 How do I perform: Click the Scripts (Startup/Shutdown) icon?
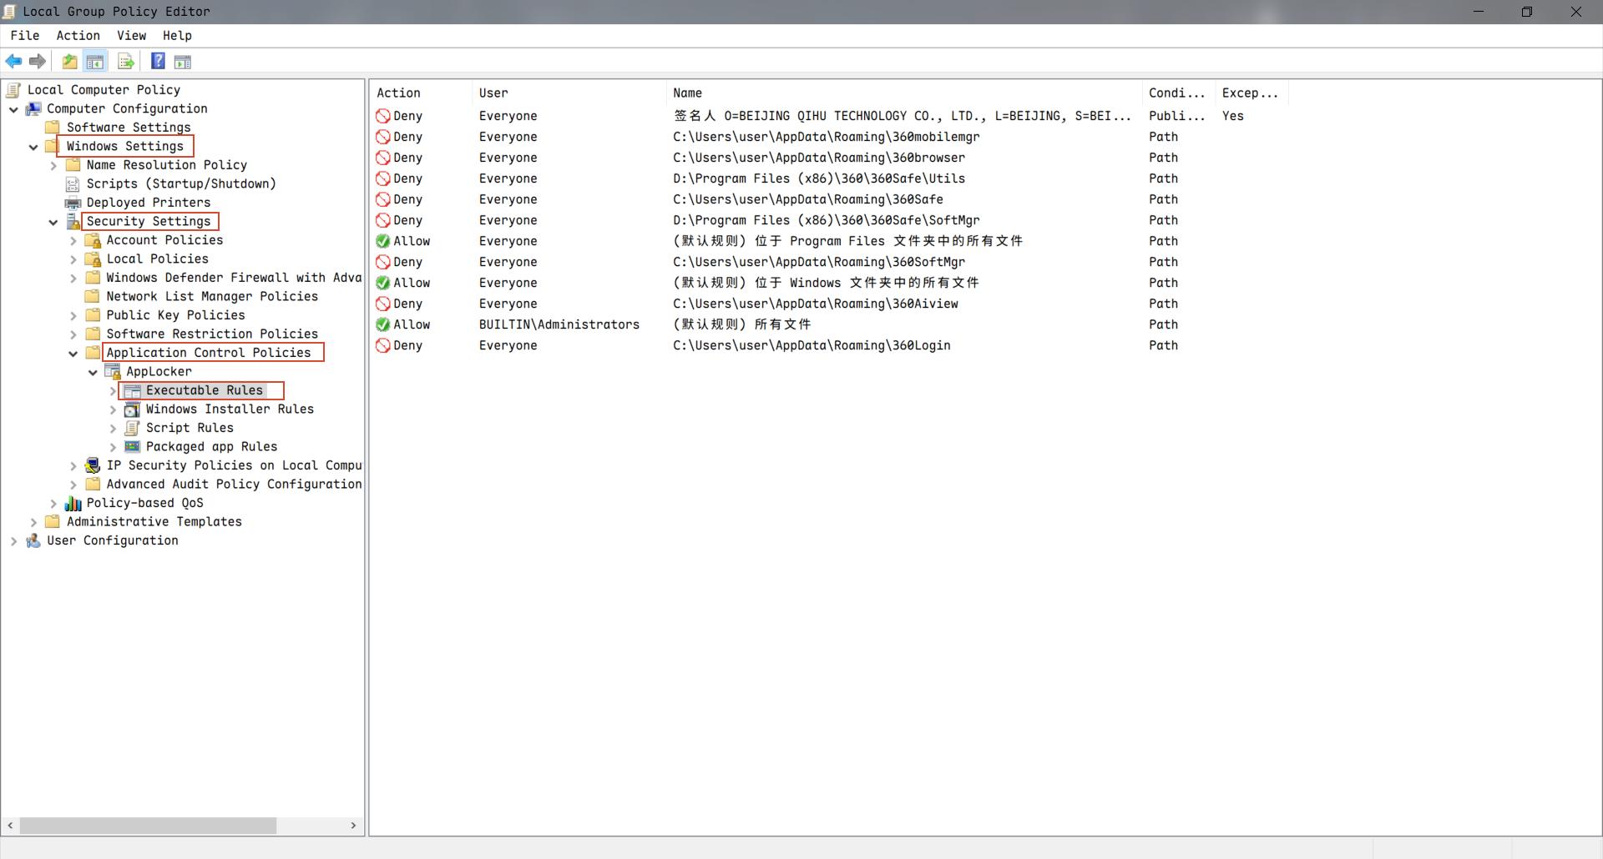[73, 183]
